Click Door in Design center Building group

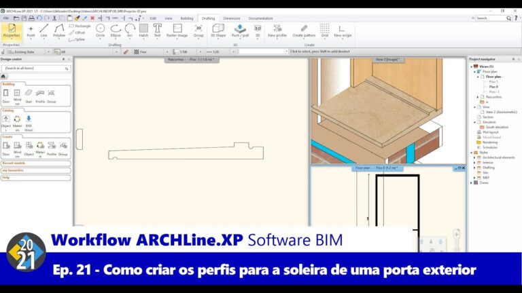6,96
